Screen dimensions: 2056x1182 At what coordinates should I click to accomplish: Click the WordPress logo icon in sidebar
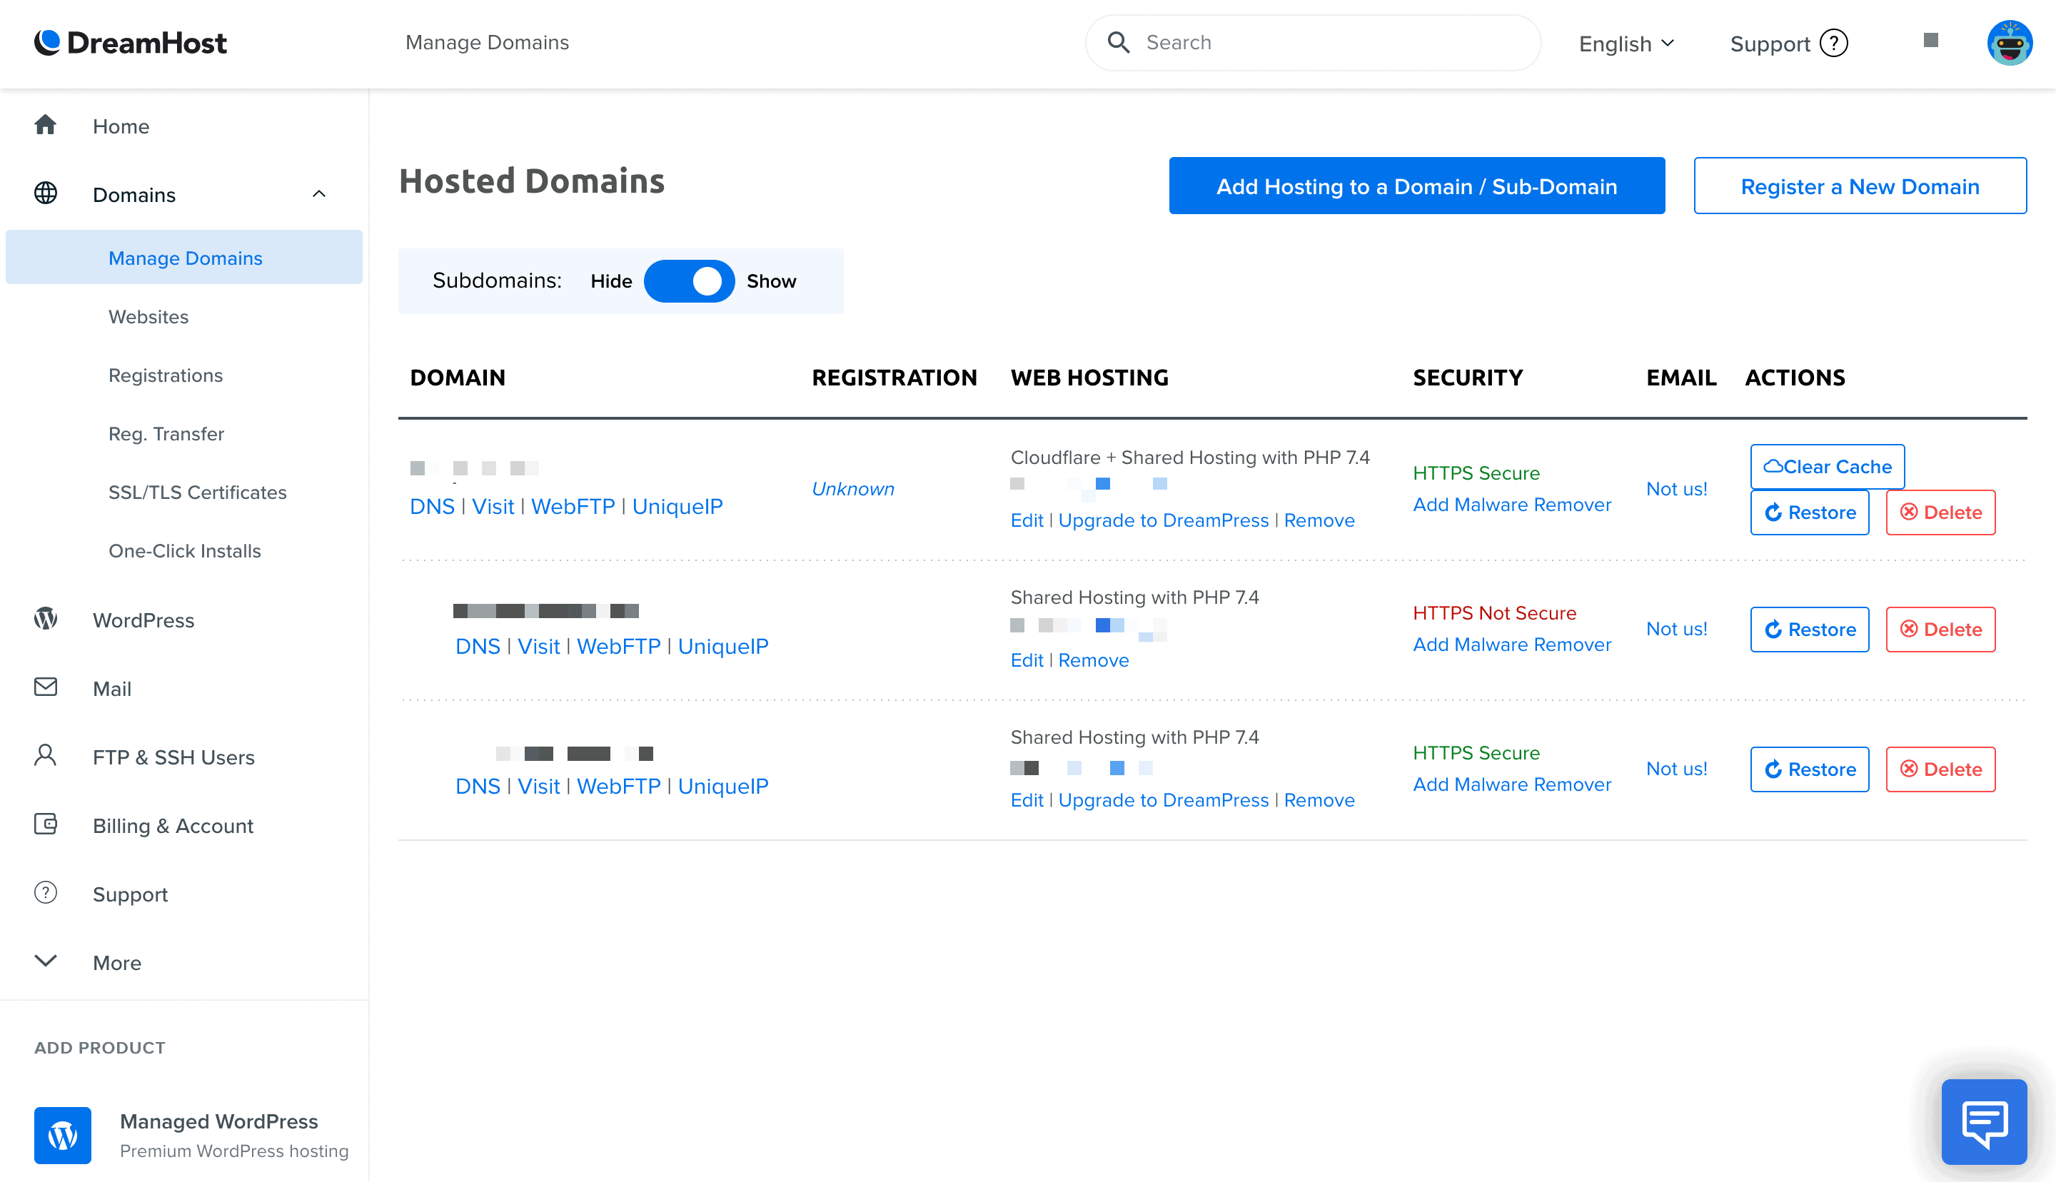tap(46, 620)
